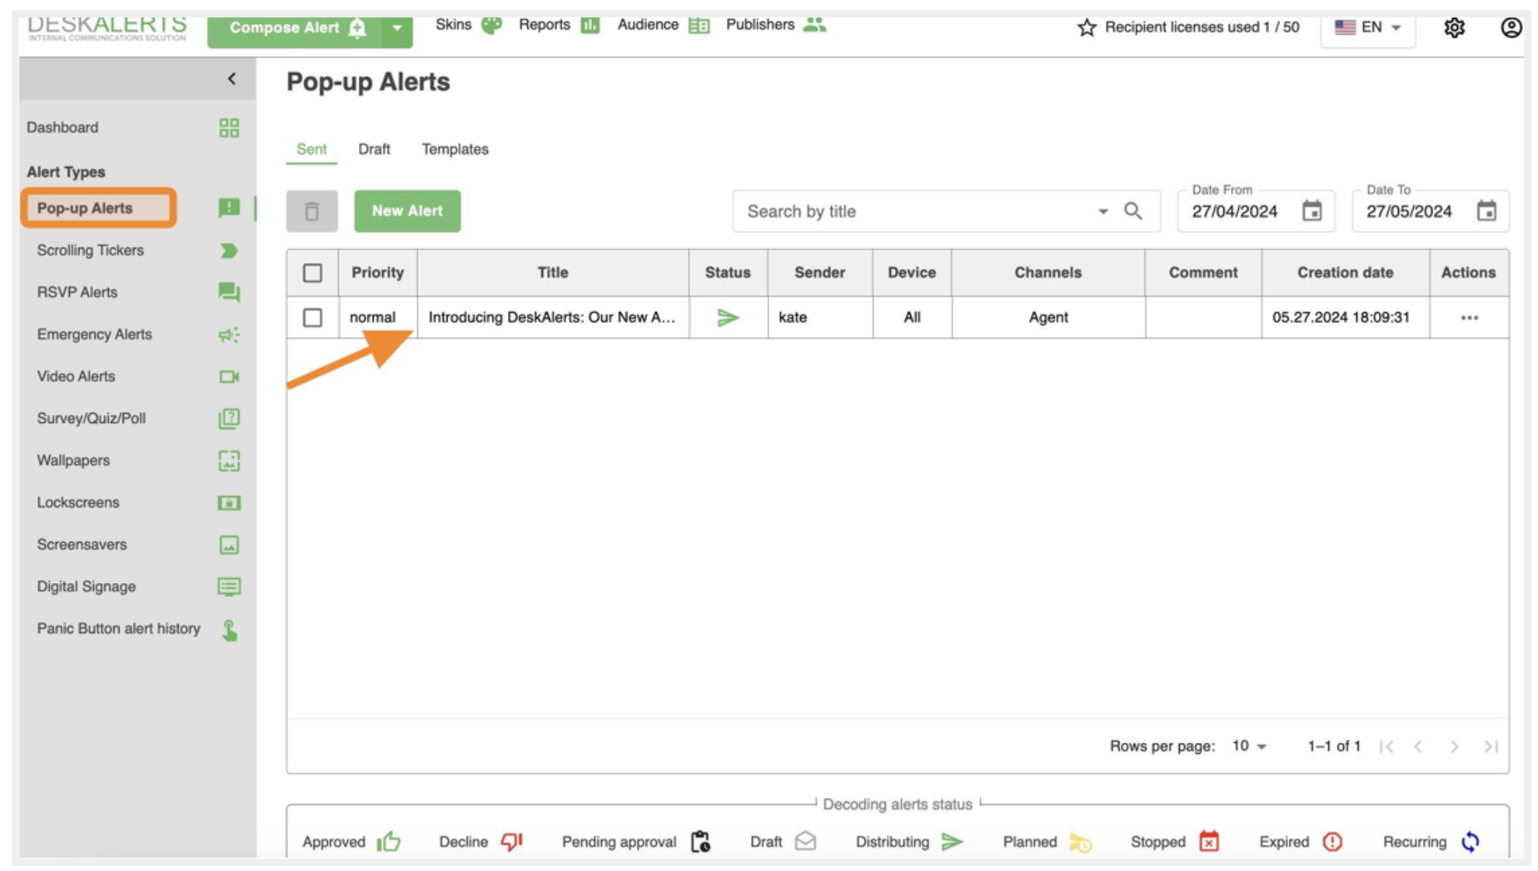The image size is (1538, 871).
Task: Open the Date To calendar picker icon
Action: pyautogui.click(x=1486, y=211)
